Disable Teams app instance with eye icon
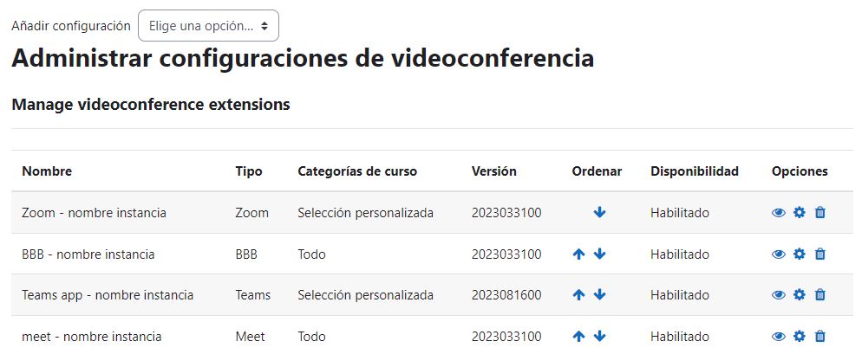 (x=779, y=295)
